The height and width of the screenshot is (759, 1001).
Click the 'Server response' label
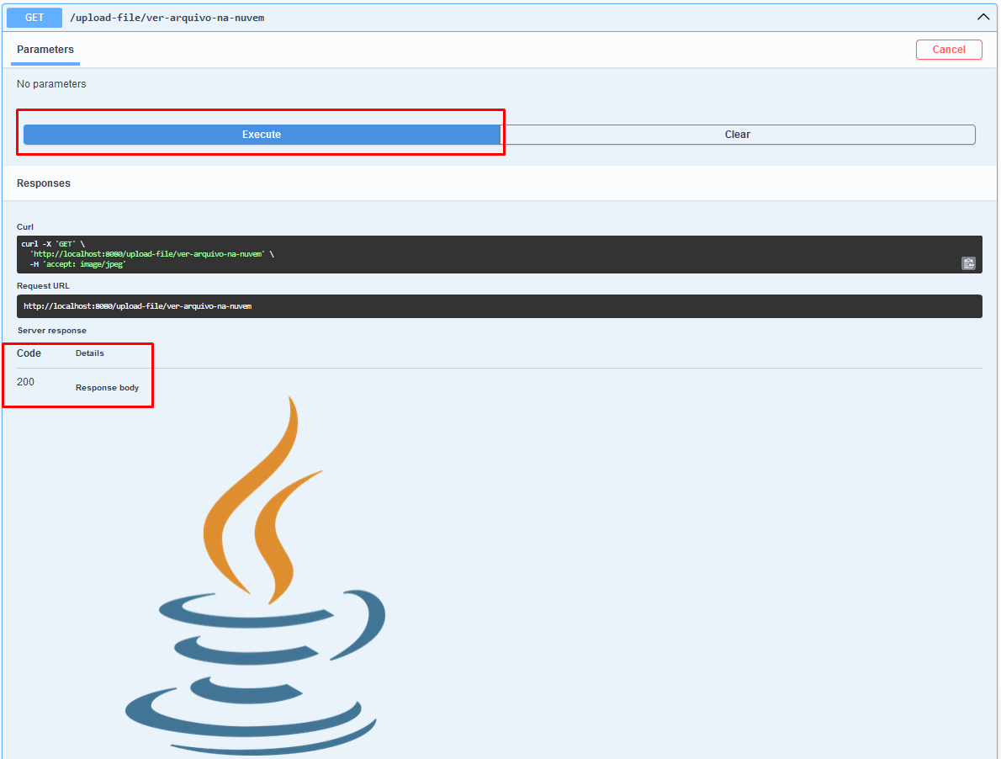[x=51, y=330]
